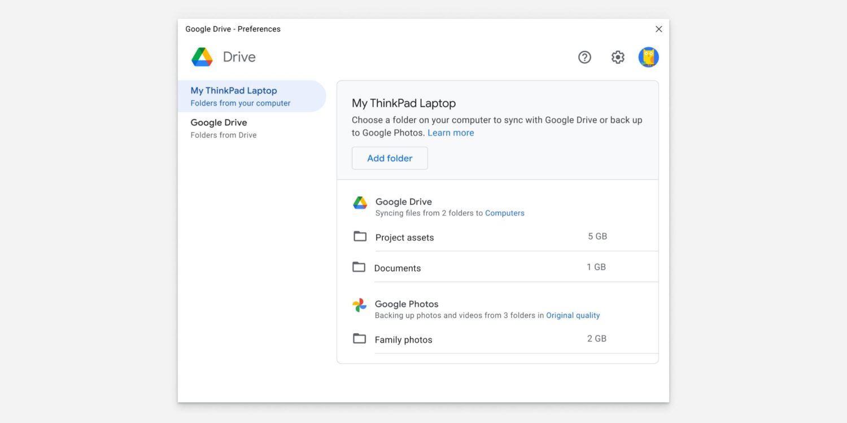Open the settings gear
Screen dimensions: 847x423
click(x=618, y=57)
